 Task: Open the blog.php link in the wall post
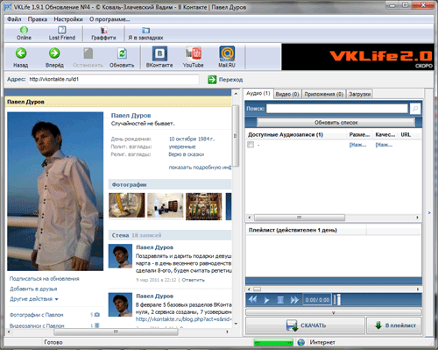point(183,319)
